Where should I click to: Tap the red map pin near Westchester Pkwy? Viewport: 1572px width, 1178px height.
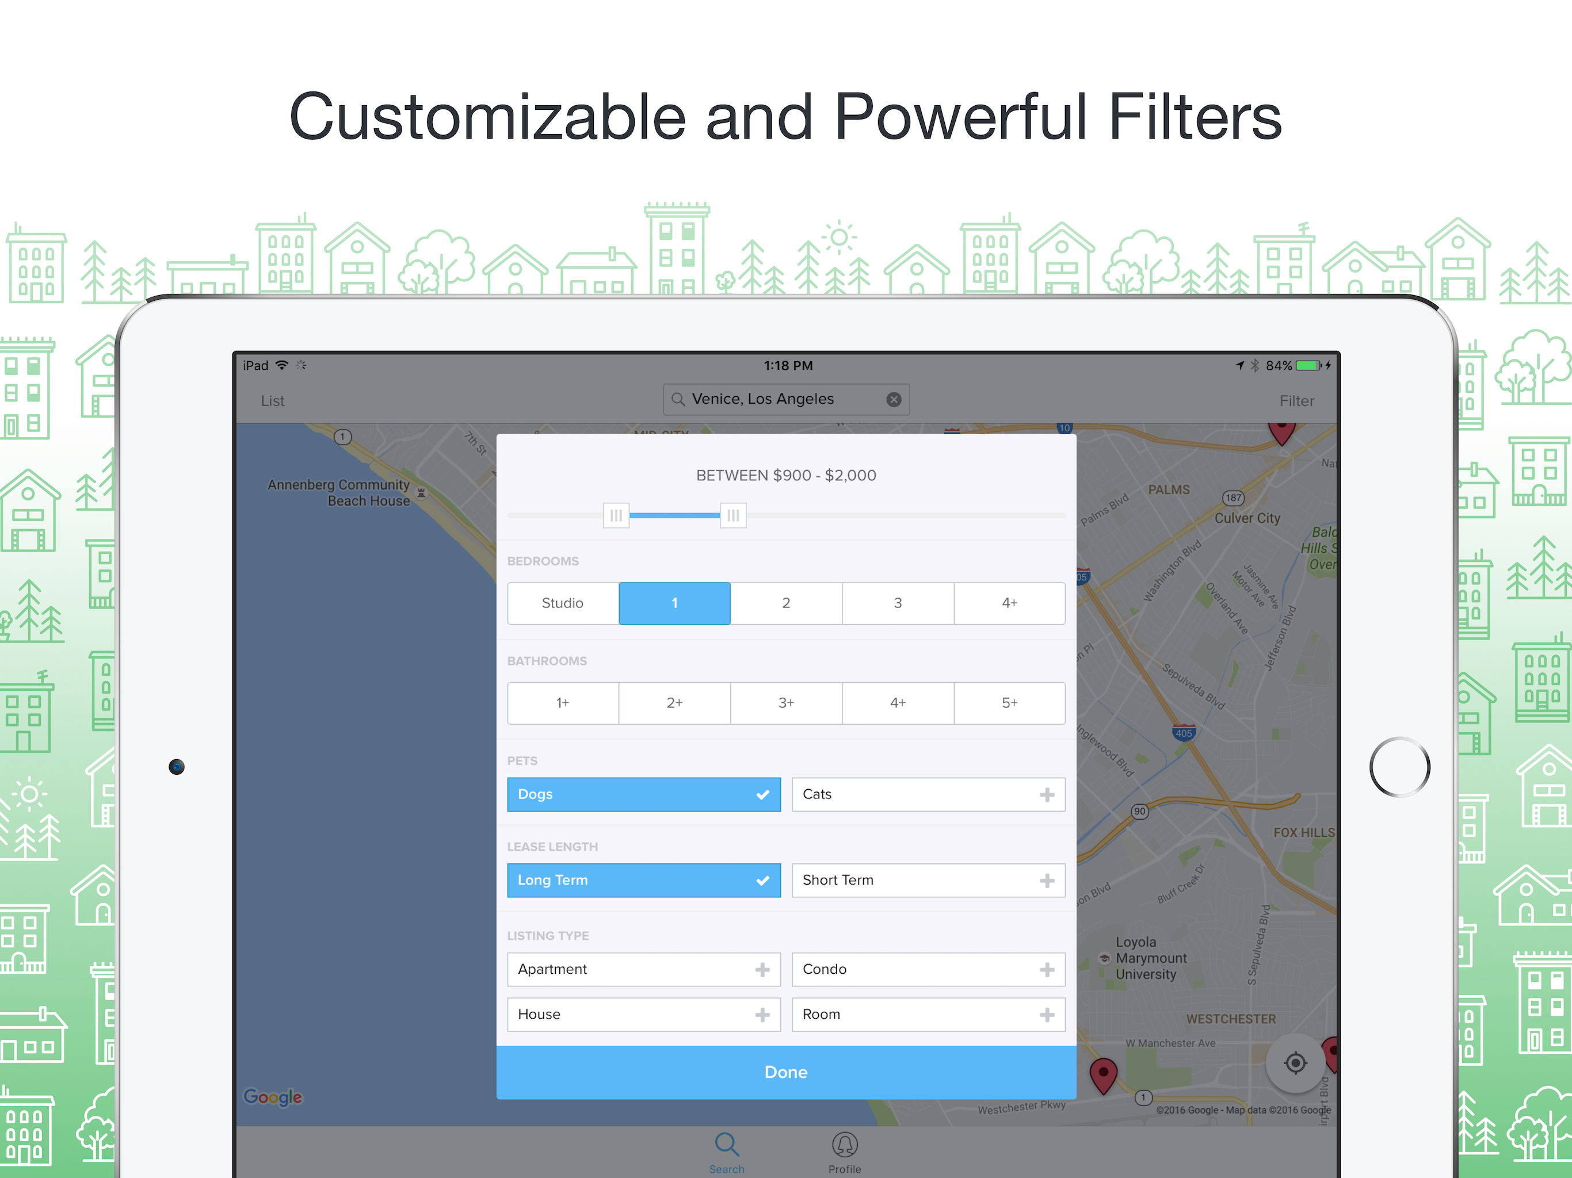pyautogui.click(x=1103, y=1075)
